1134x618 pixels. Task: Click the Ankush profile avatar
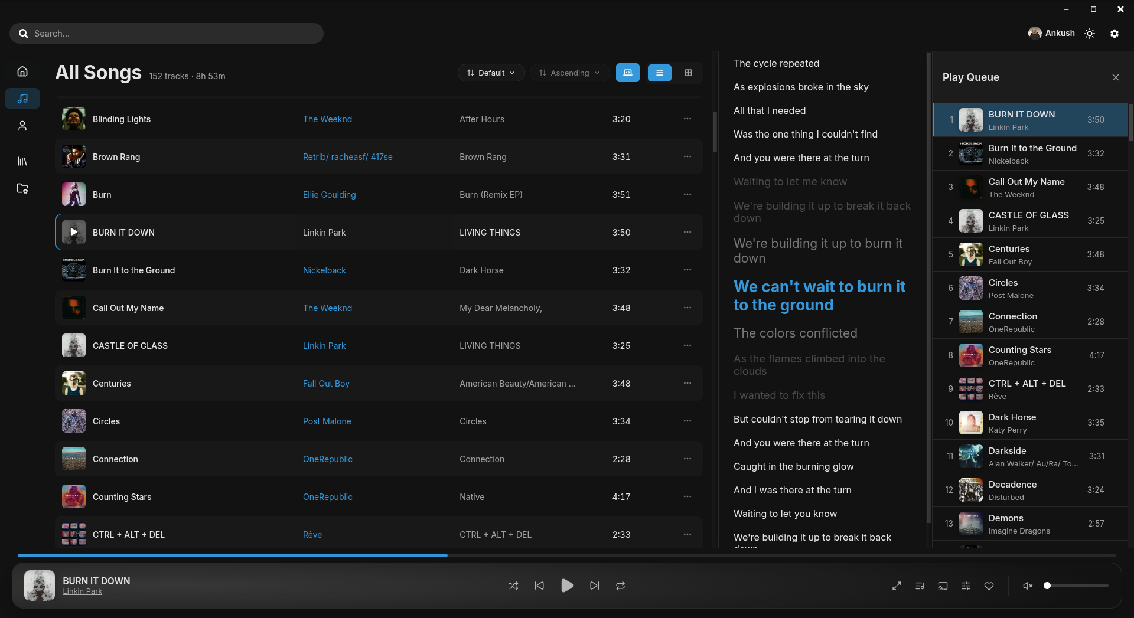[x=1034, y=33]
